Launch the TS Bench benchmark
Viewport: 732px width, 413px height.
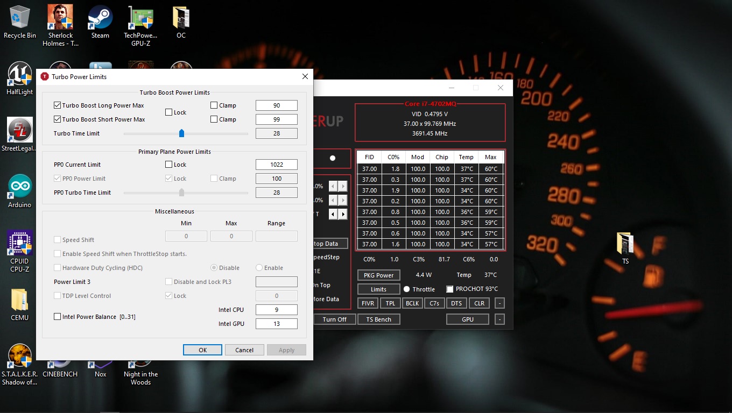click(378, 319)
